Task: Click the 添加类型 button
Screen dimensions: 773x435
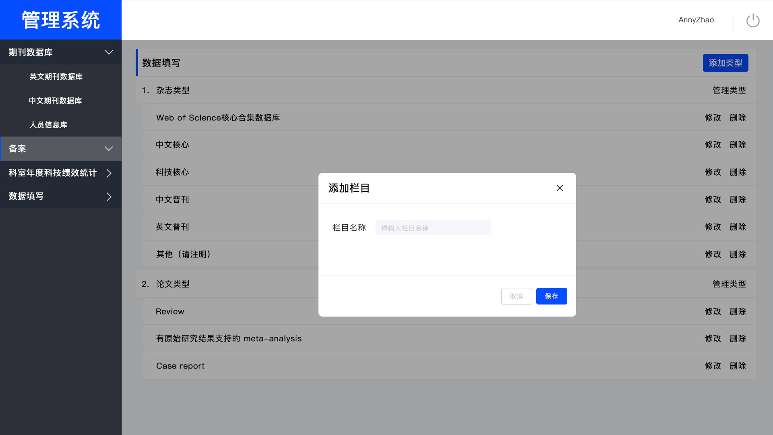Action: click(x=725, y=63)
